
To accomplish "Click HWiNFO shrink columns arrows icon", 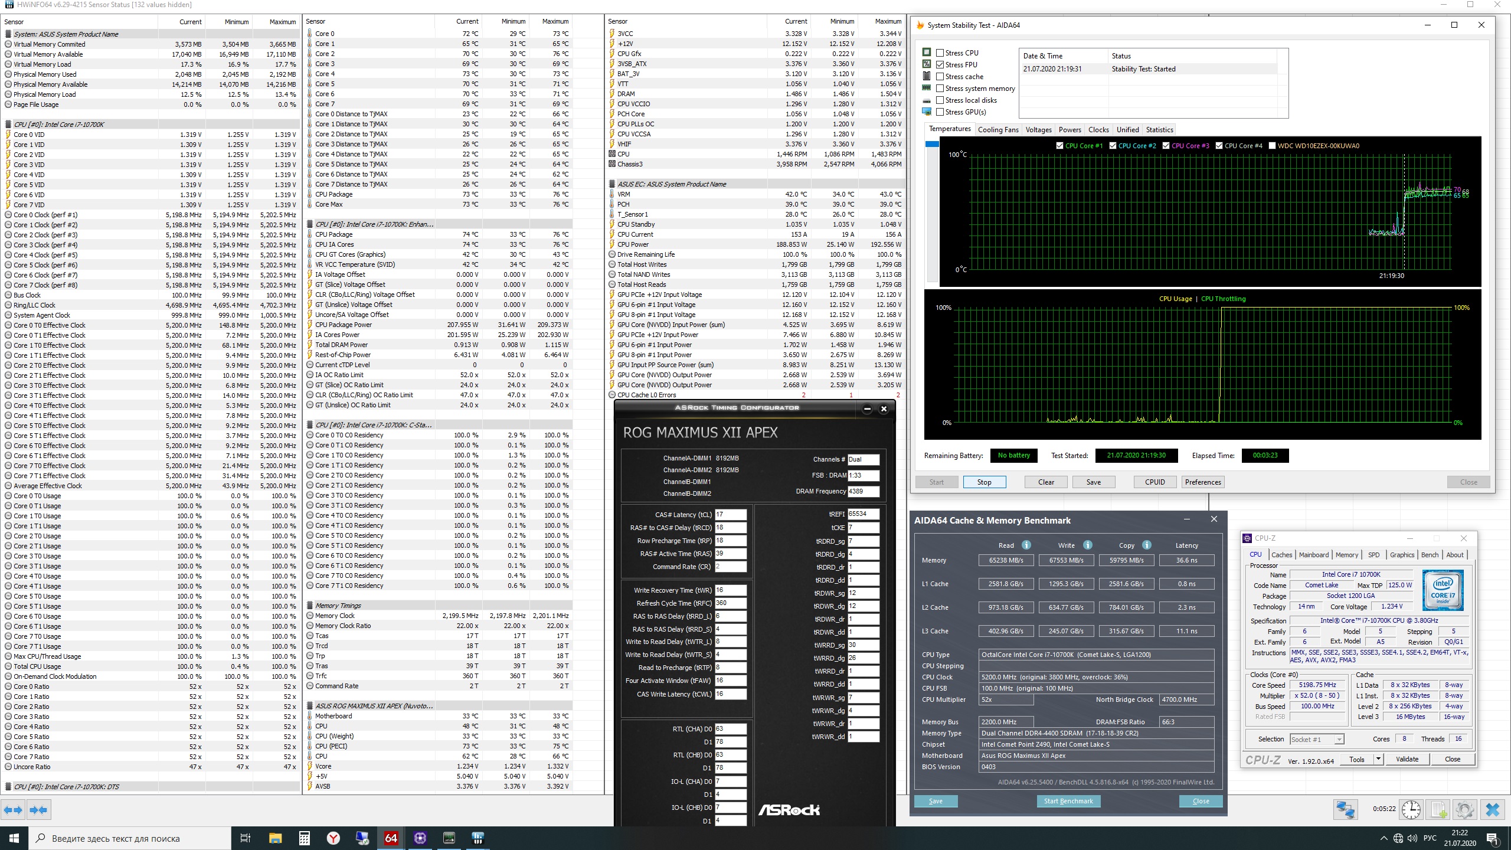I will click(x=38, y=810).
